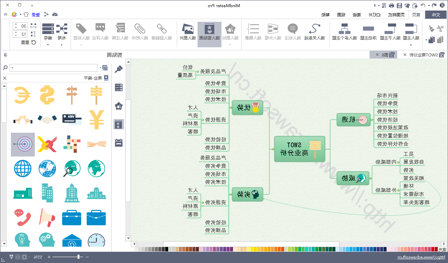Select the yen sign clipart
Viewport: 448px width, 263px height.
coord(96,119)
